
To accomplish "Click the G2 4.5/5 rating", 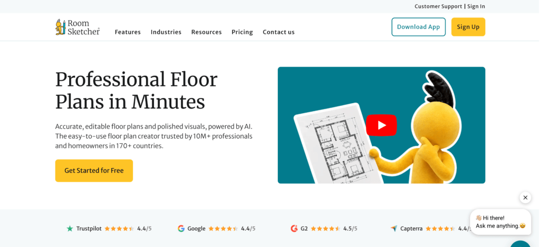I will pyautogui.click(x=350, y=229).
